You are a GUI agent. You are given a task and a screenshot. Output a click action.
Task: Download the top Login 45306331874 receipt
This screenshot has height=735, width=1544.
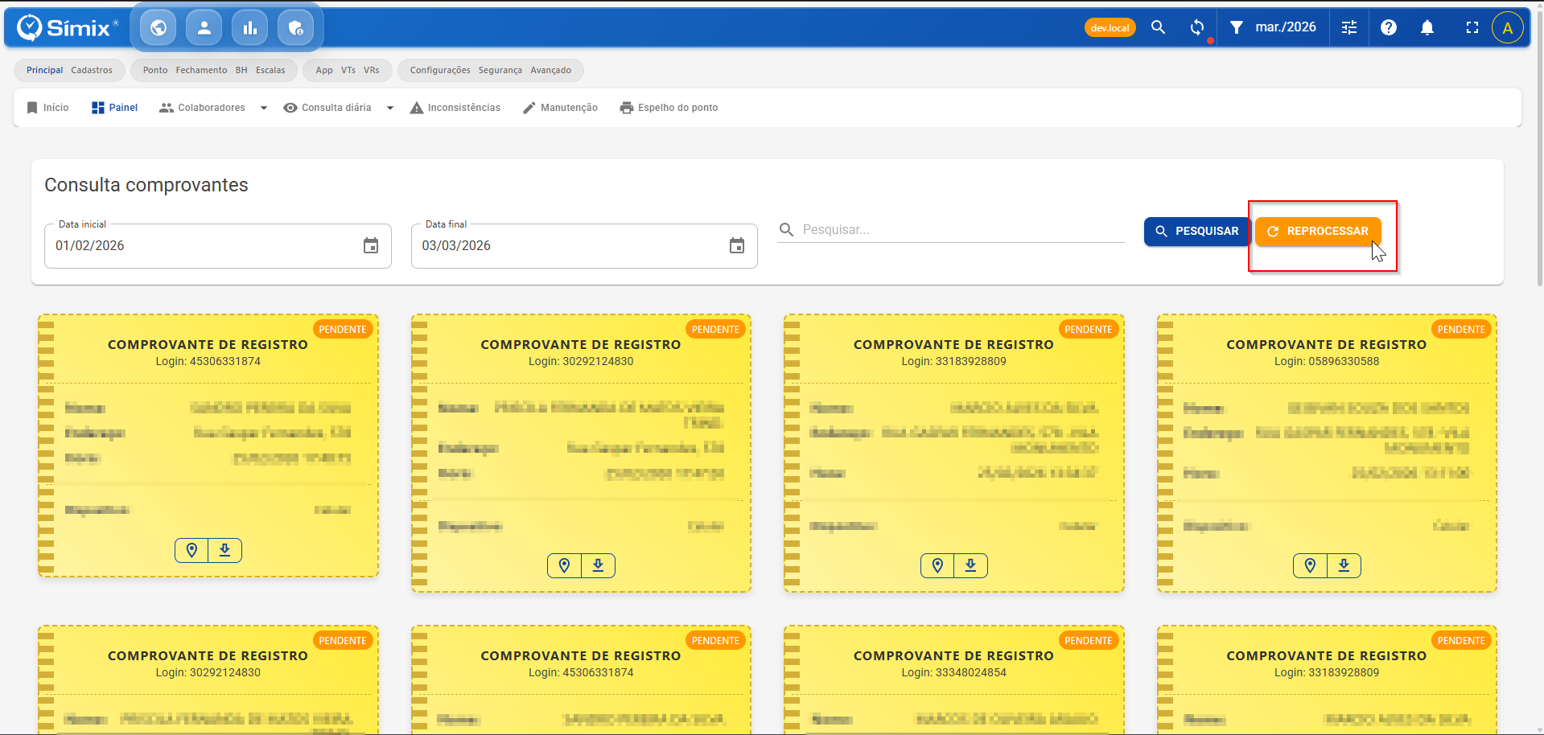pyautogui.click(x=225, y=550)
